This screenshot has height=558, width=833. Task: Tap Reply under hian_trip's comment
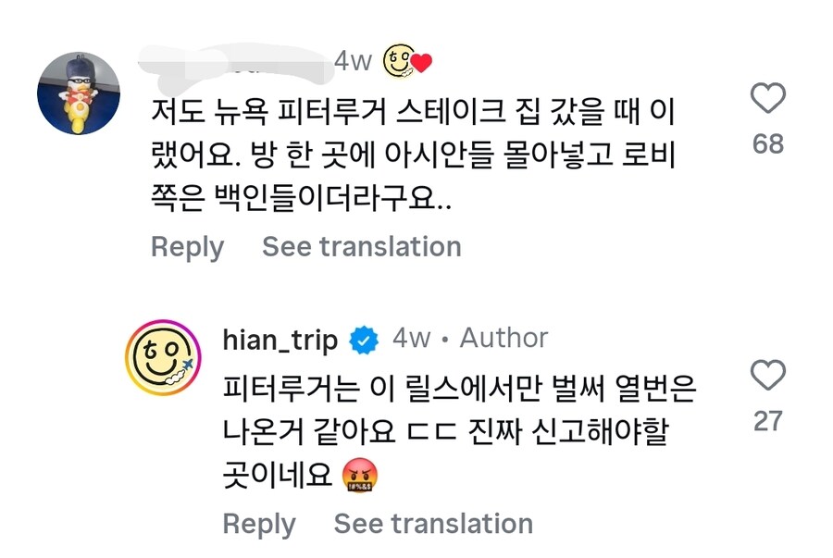pos(259,523)
